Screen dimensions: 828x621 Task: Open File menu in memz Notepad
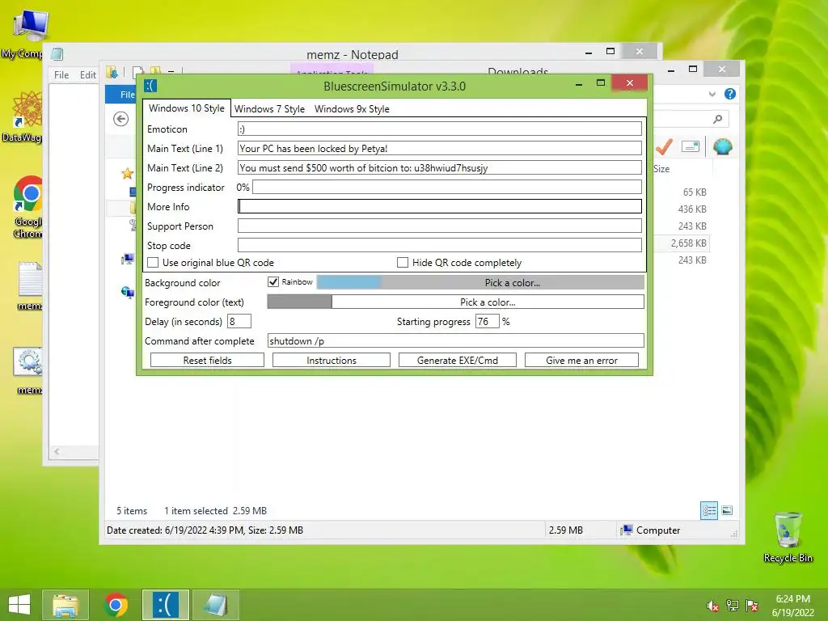pos(61,75)
